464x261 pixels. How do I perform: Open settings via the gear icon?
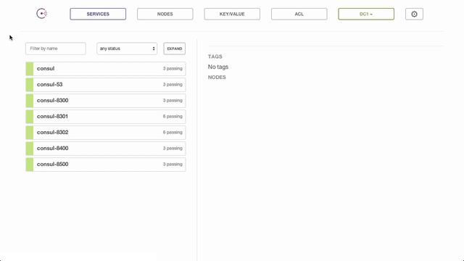[x=414, y=14]
